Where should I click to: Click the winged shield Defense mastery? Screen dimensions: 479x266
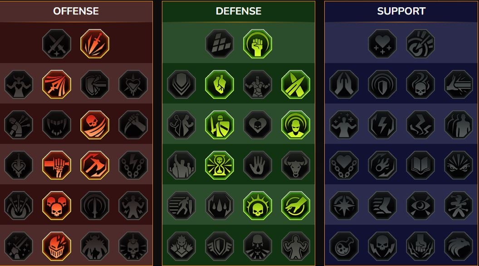click(220, 246)
